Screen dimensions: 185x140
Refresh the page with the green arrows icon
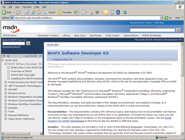coord(33,12)
